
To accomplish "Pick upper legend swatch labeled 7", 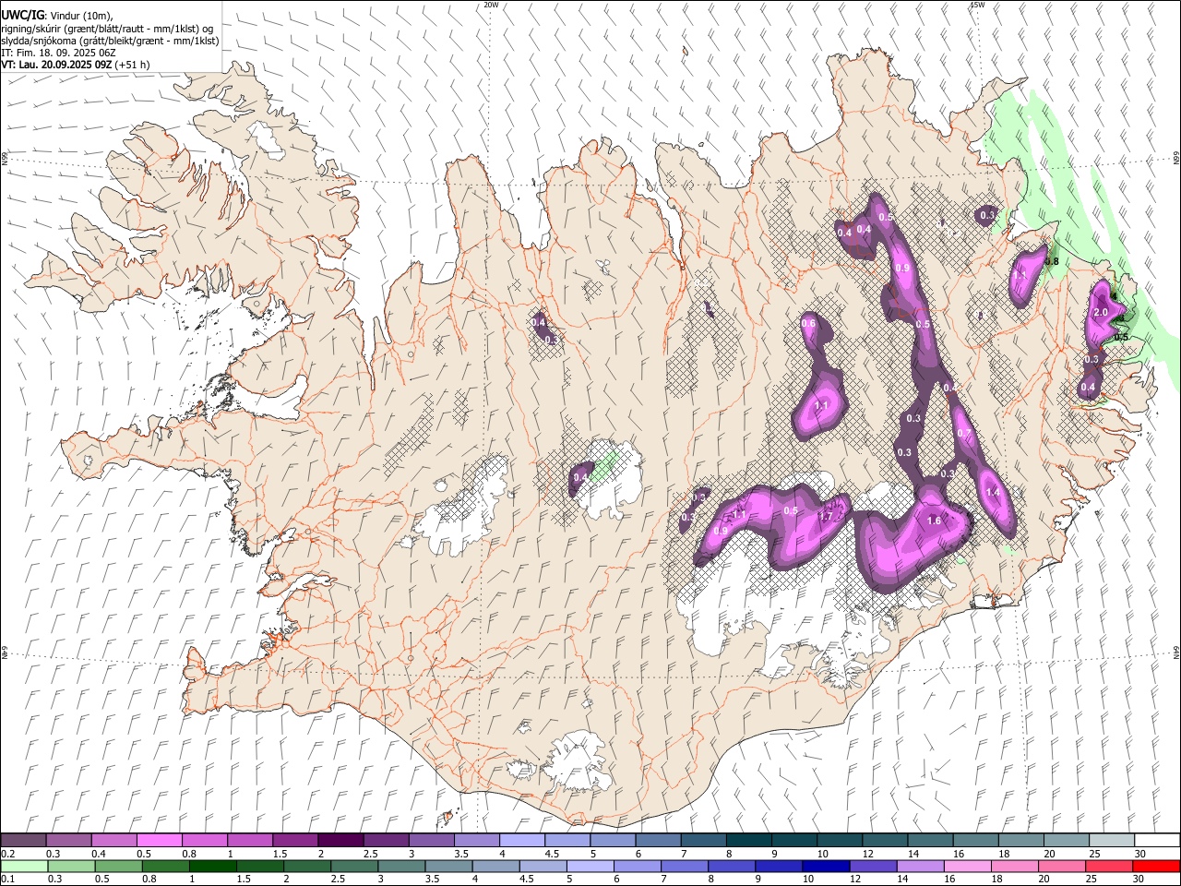I will [x=703, y=840].
